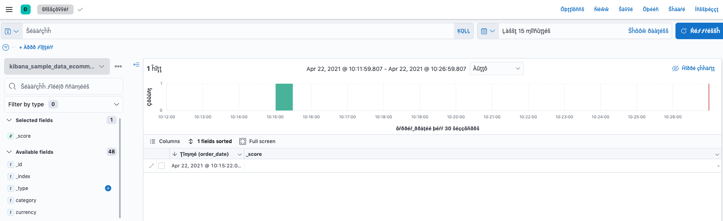Click the refresh circular arrow icon
723x221 pixels.
pyautogui.click(x=684, y=31)
